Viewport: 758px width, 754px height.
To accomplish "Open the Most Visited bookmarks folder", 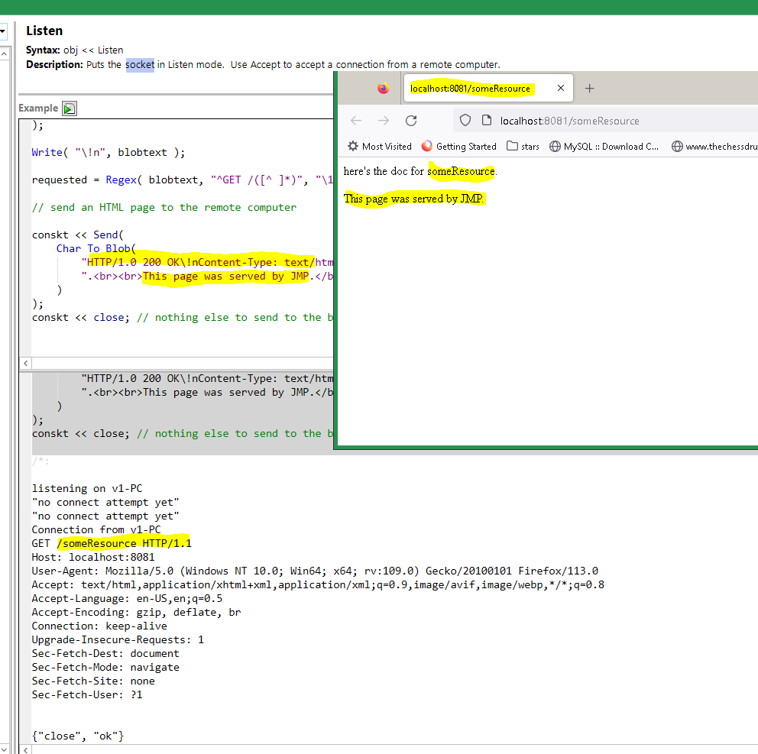I will coord(379,147).
